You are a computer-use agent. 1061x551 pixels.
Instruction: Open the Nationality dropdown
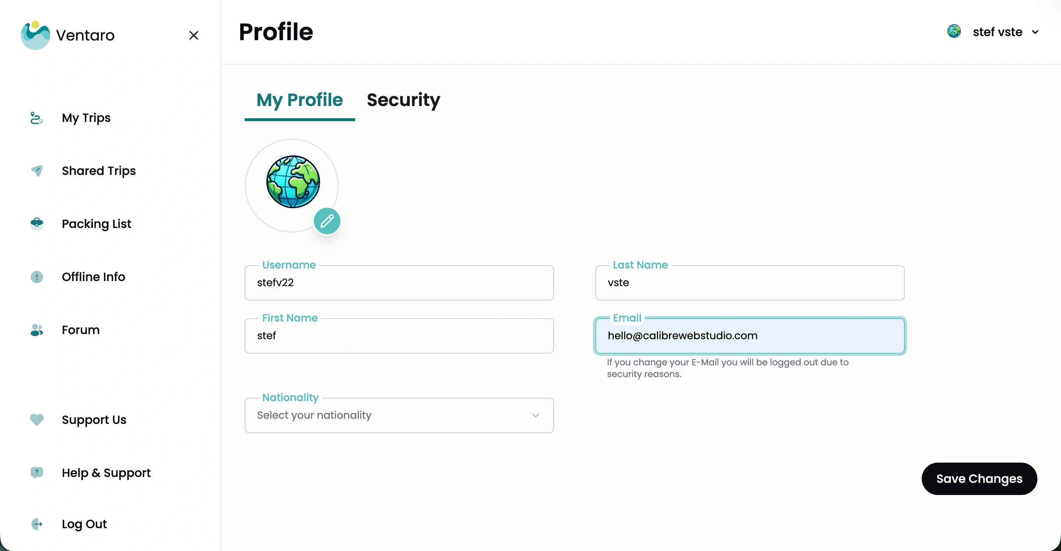click(399, 415)
